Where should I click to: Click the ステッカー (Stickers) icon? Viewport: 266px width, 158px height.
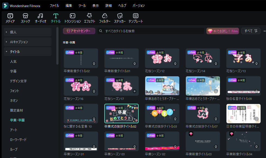[120, 18]
